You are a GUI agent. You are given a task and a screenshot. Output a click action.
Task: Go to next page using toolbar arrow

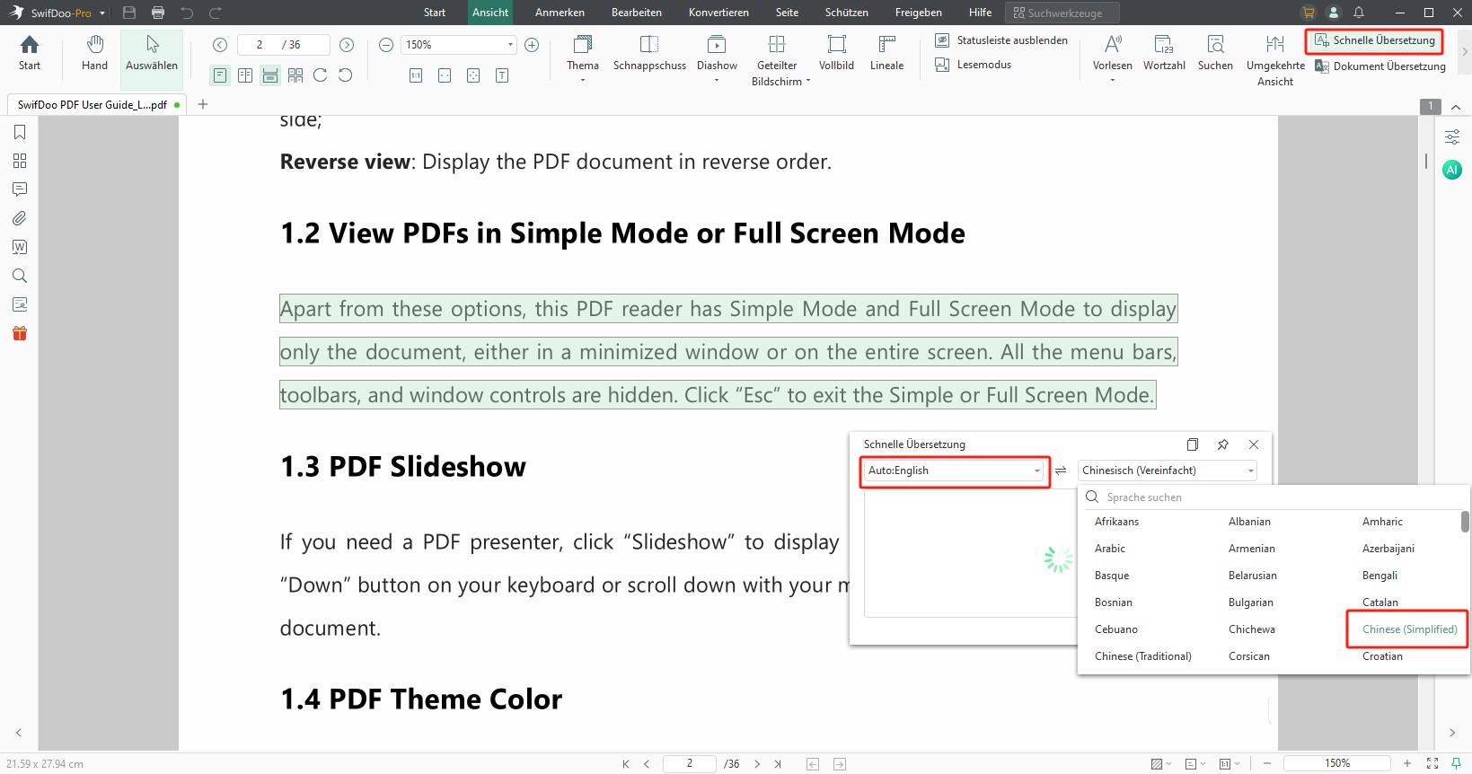point(347,45)
